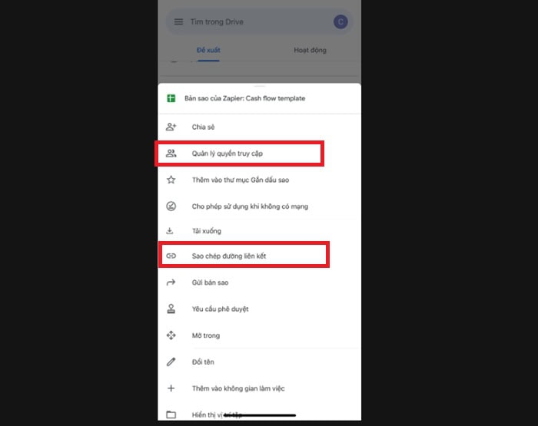538x426 pixels.
Task: Select Quản lý quyền truy cập option
Action: 239,154
